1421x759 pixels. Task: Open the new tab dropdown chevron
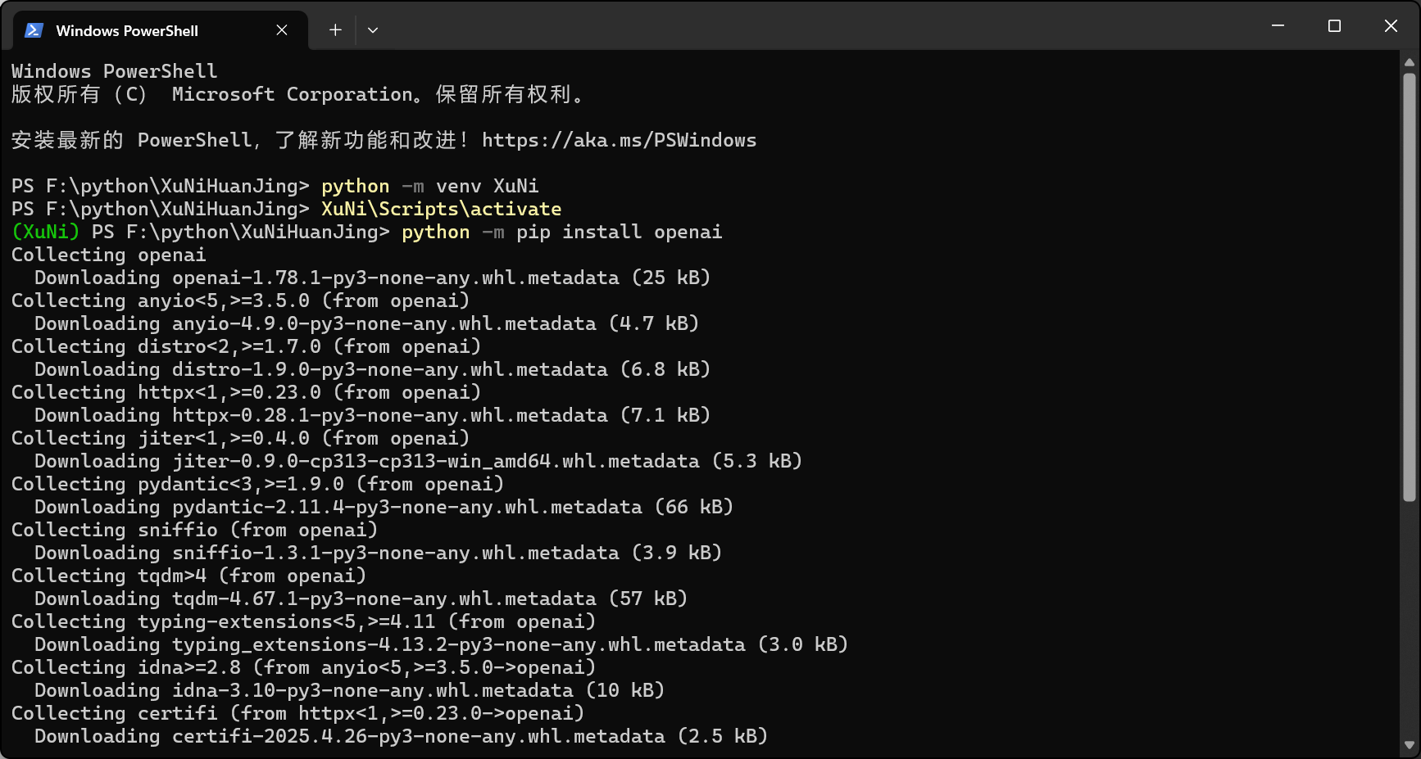373,29
